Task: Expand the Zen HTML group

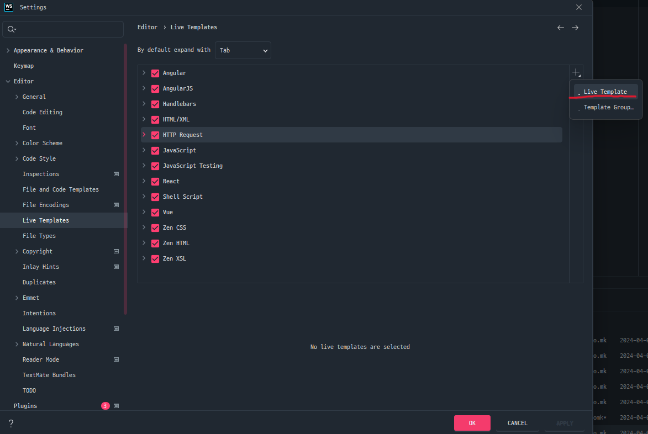Action: pyautogui.click(x=144, y=243)
